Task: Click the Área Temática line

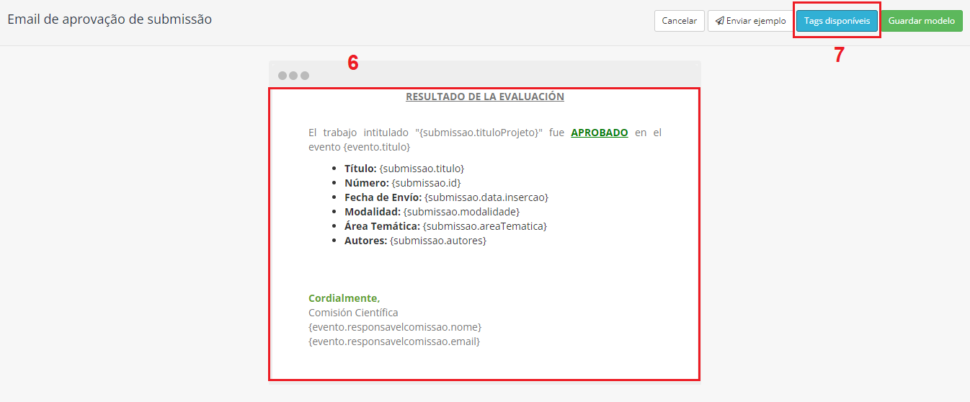Action: [445, 226]
